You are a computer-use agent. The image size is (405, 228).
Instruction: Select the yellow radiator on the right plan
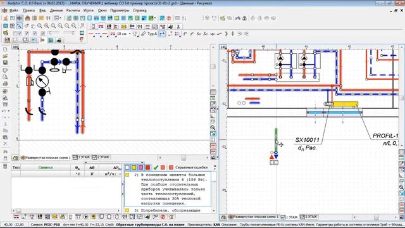point(346,104)
